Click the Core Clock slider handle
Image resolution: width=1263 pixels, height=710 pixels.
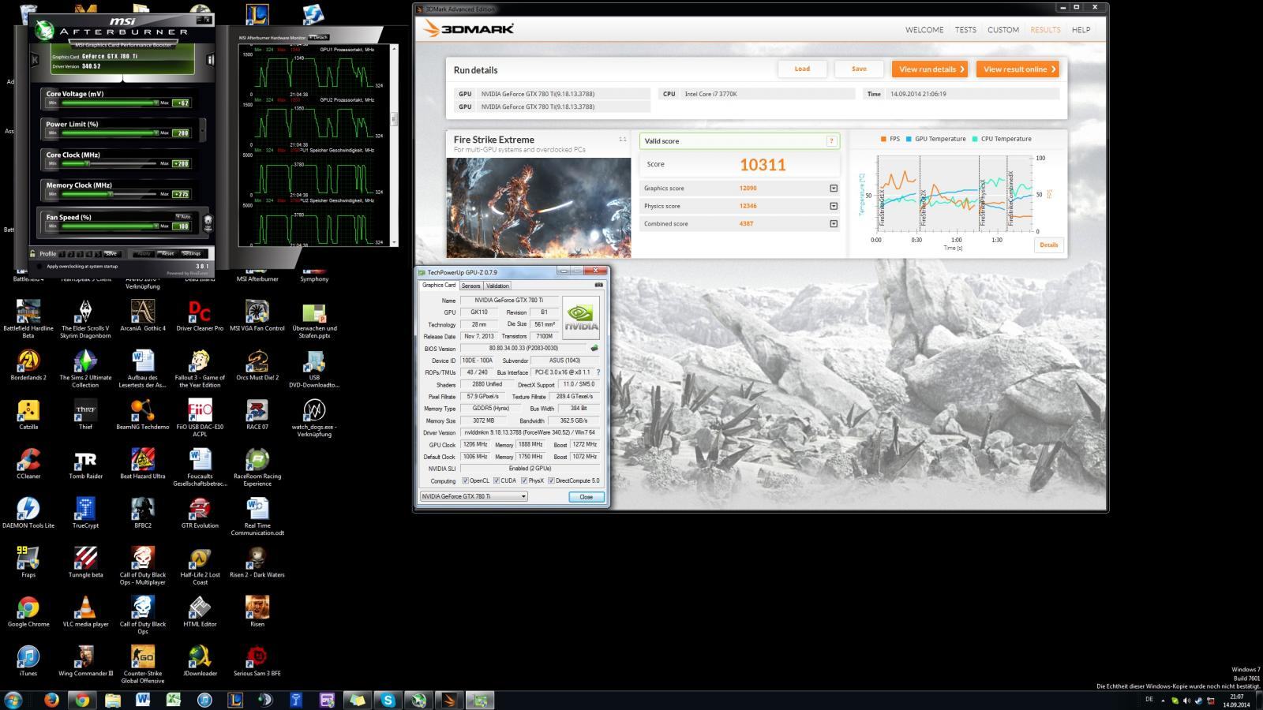point(87,163)
